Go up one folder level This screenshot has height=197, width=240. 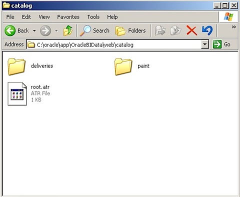(x=68, y=30)
